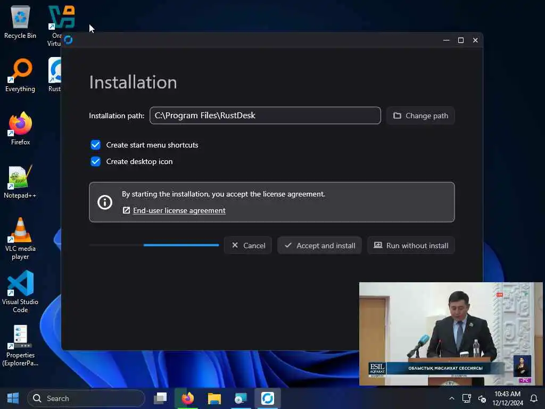Click the Installation heading text
Image resolution: width=545 pixels, height=409 pixels.
[133, 82]
